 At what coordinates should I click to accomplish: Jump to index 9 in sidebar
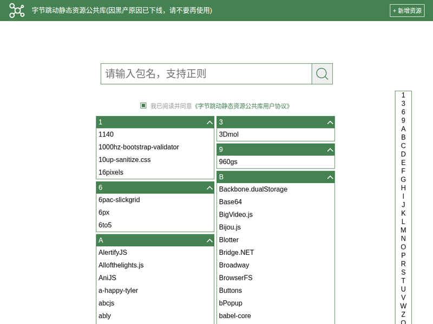(403, 120)
